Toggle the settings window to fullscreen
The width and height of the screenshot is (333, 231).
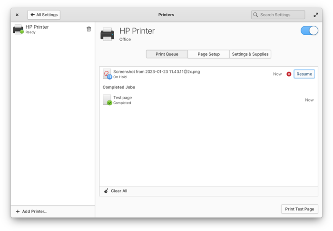pos(316,15)
